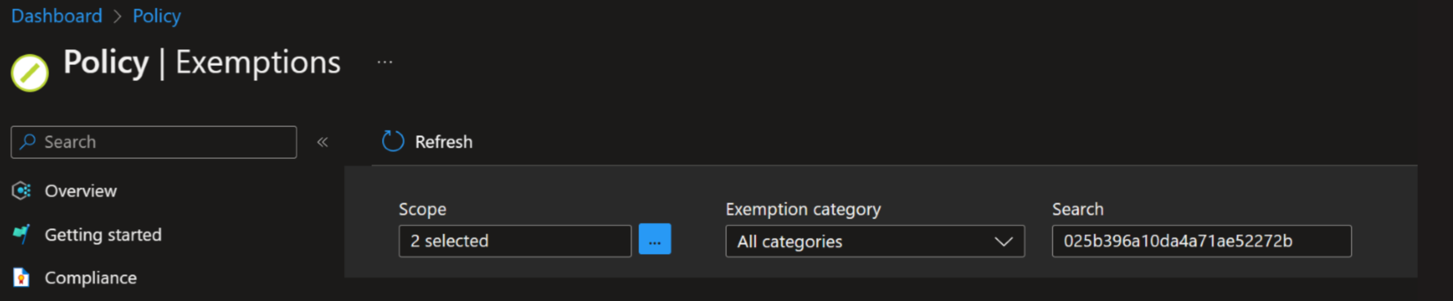Viewport: 1453px width, 301px height.
Task: Click the Policy breadcrumb link
Action: tap(157, 16)
